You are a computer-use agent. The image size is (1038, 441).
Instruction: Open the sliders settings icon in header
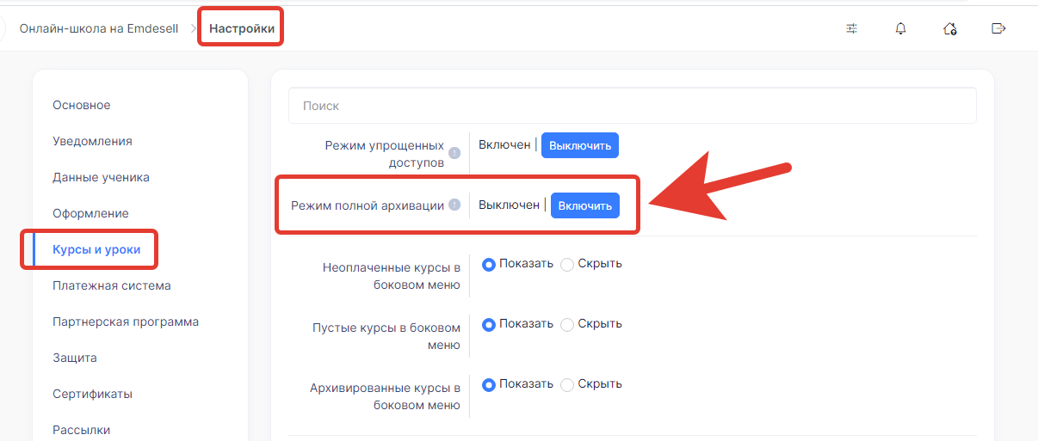[851, 28]
